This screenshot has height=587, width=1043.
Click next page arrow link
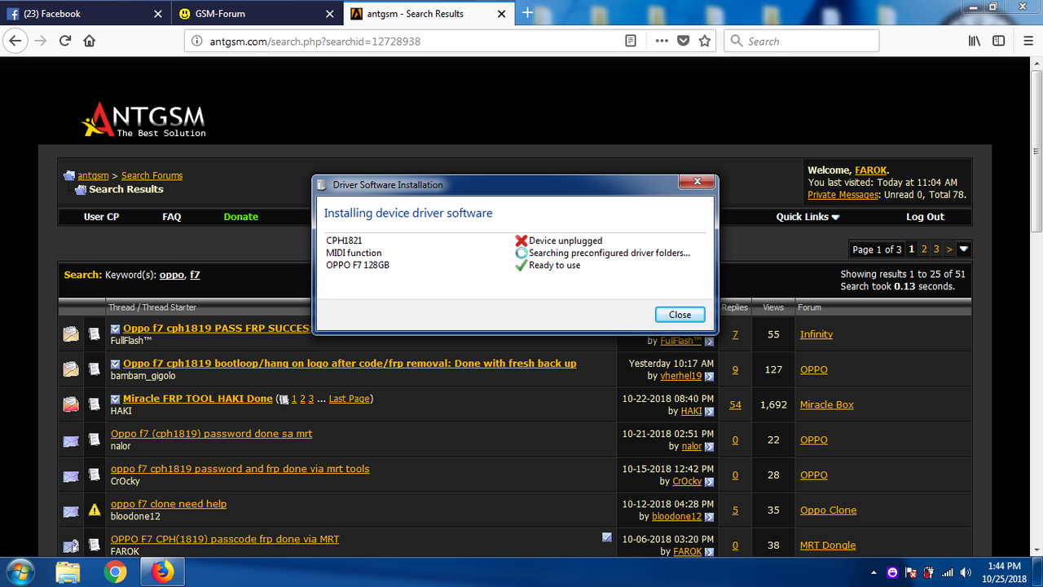point(949,249)
